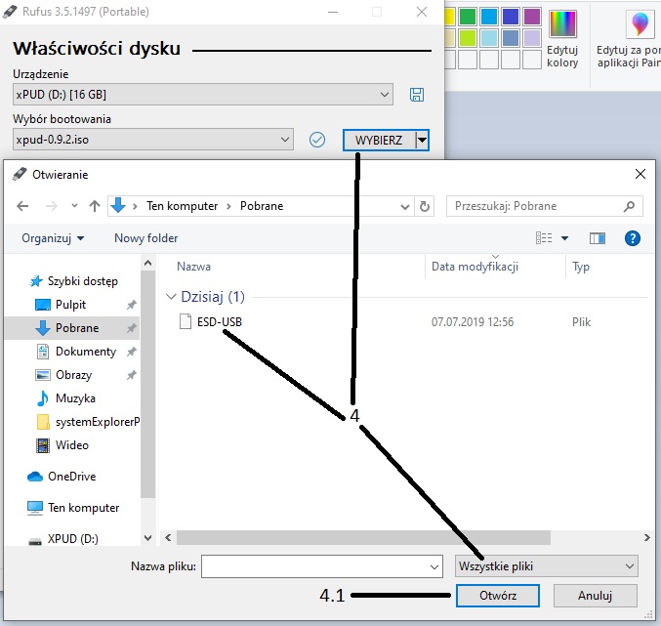Click the save disk image icon in Rufus

coord(417,95)
